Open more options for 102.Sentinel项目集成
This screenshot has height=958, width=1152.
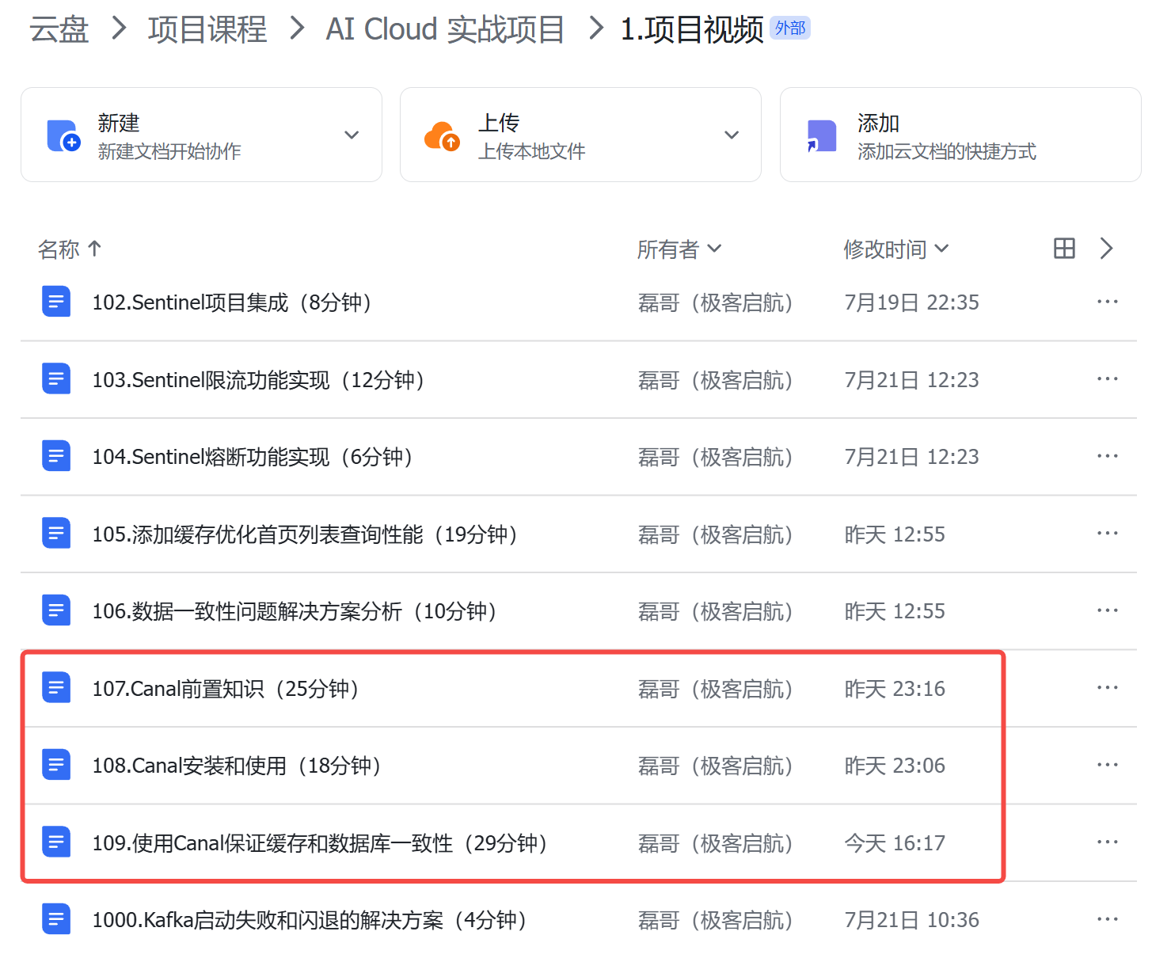(x=1108, y=302)
